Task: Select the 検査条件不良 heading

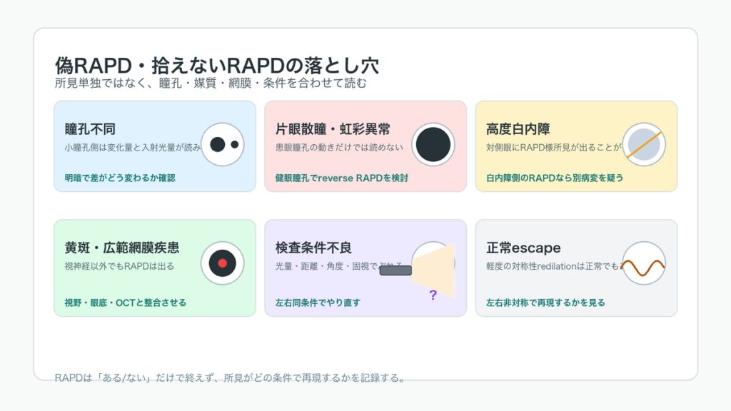Action: pyautogui.click(x=313, y=248)
